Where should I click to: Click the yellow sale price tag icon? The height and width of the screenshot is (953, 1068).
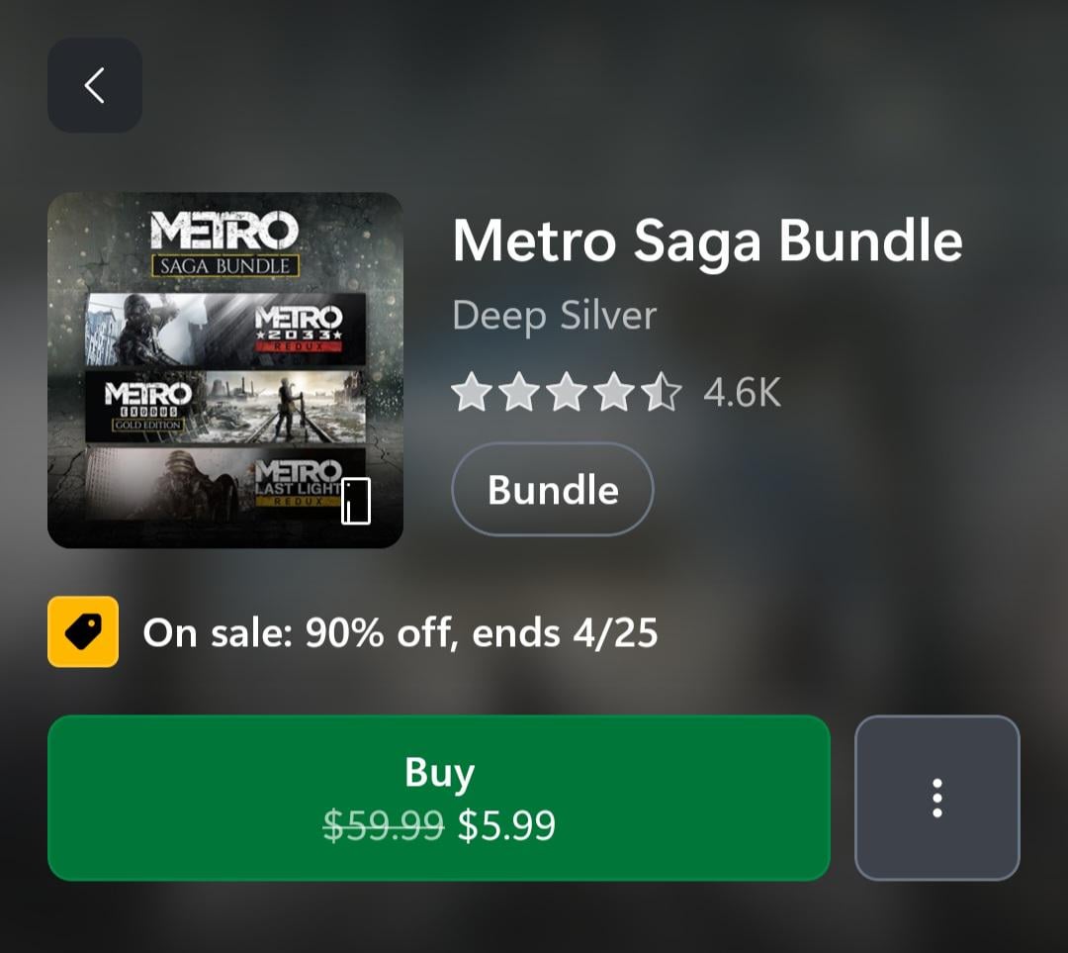pos(83,631)
